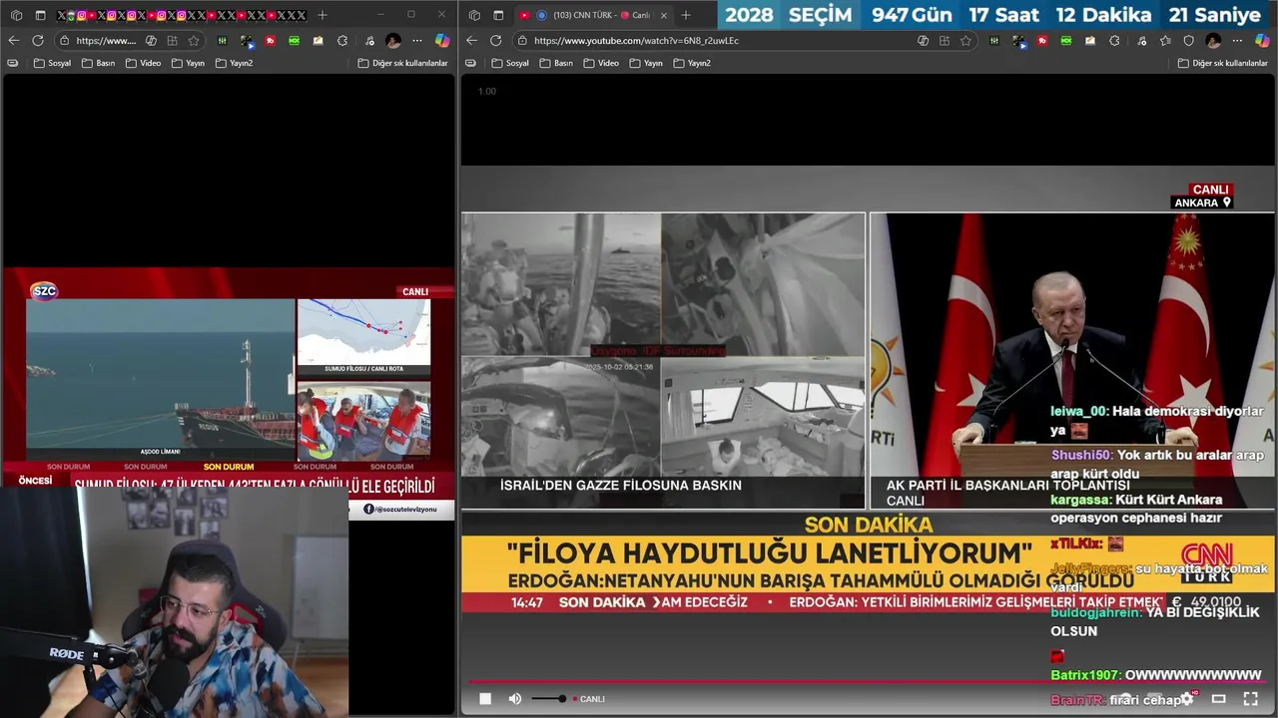This screenshot has height=718, width=1278.
Task: Click the SZC channel logo in left video
Action: pyautogui.click(x=44, y=291)
